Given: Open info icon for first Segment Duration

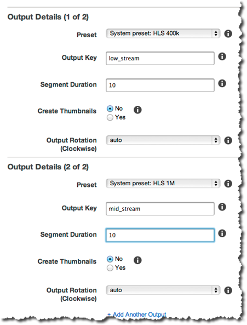Looking at the screenshot, I should [x=222, y=83].
